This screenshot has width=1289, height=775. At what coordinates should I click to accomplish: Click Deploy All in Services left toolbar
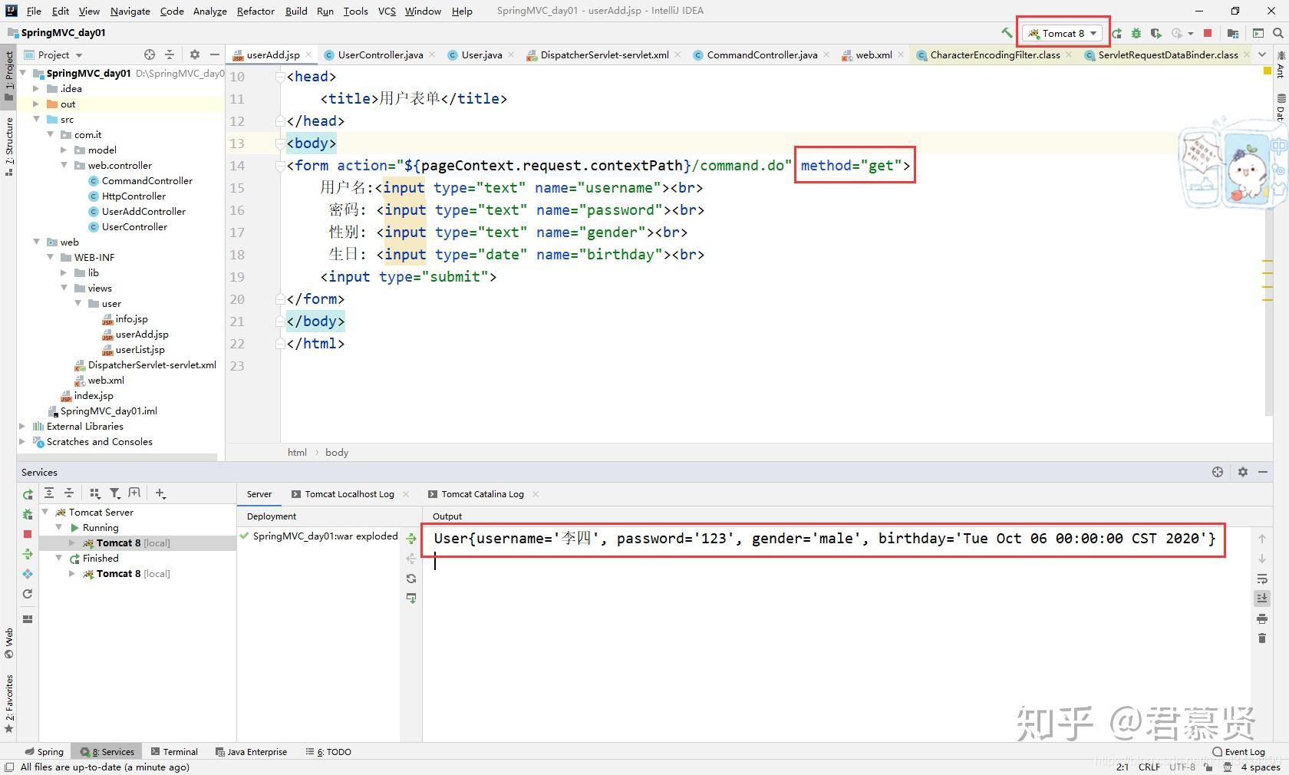click(x=28, y=554)
